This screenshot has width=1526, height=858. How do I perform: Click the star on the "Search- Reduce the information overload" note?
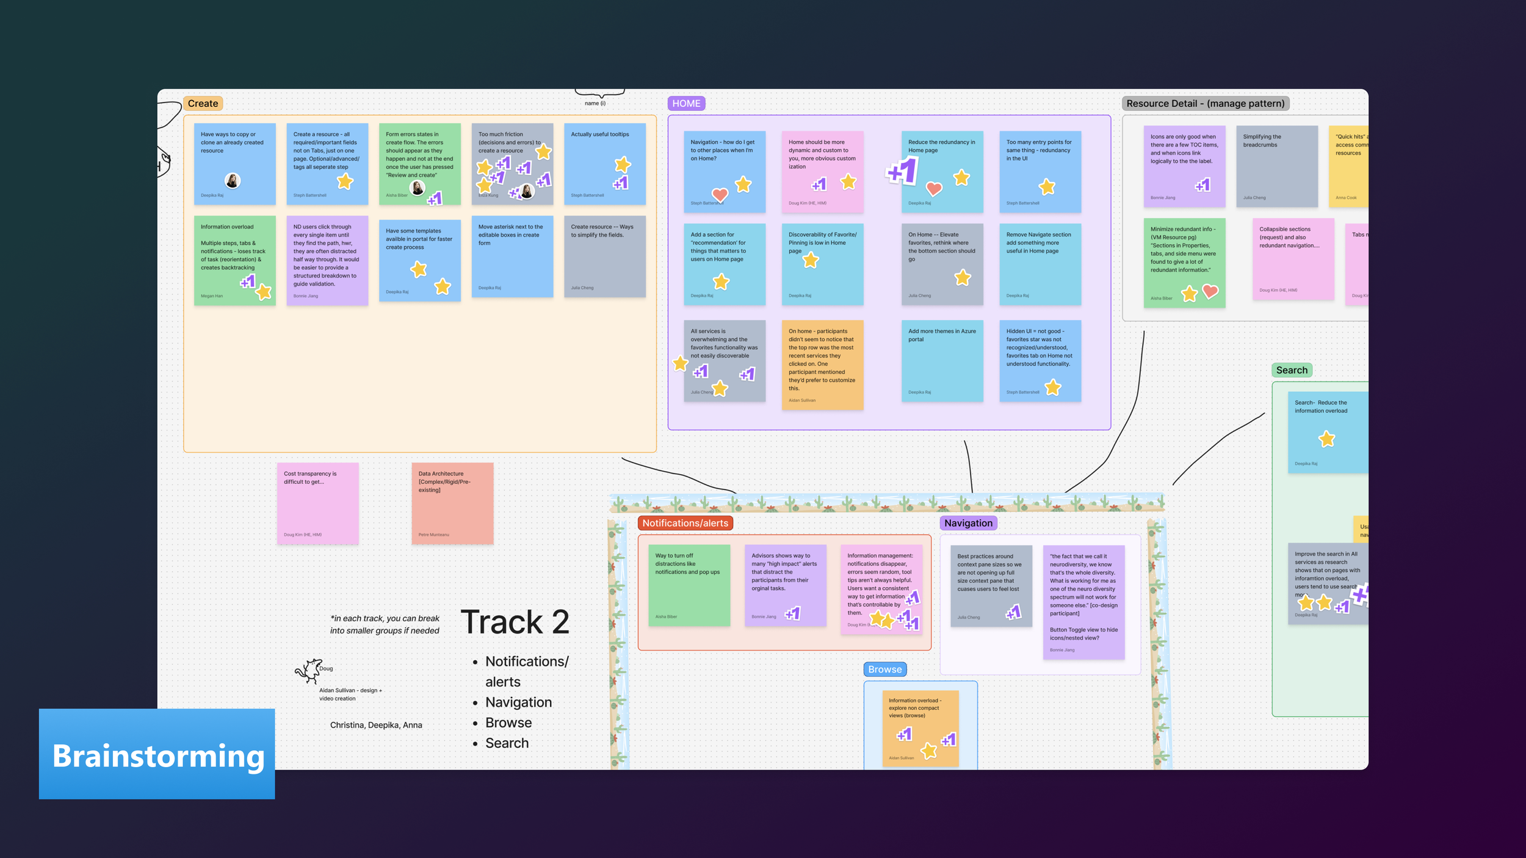pyautogui.click(x=1326, y=439)
